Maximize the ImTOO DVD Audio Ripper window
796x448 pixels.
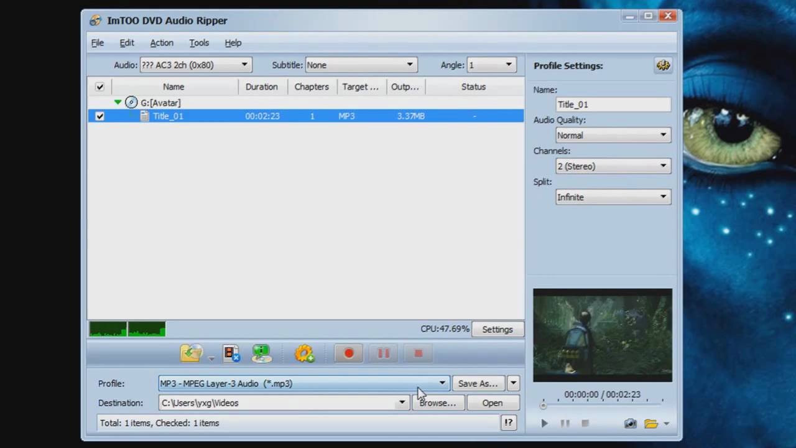pos(649,16)
